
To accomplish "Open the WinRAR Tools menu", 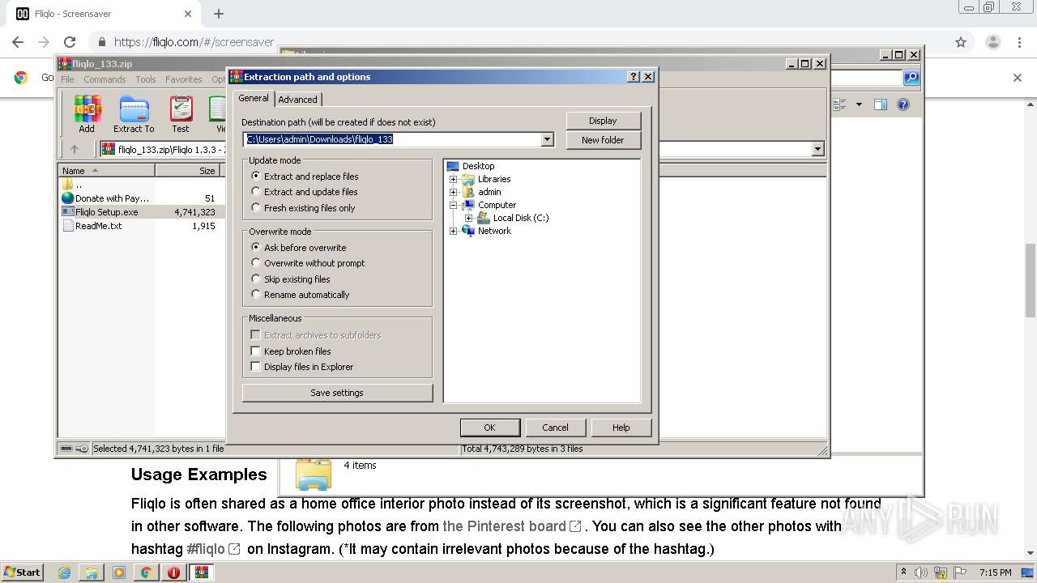I will 146,79.
